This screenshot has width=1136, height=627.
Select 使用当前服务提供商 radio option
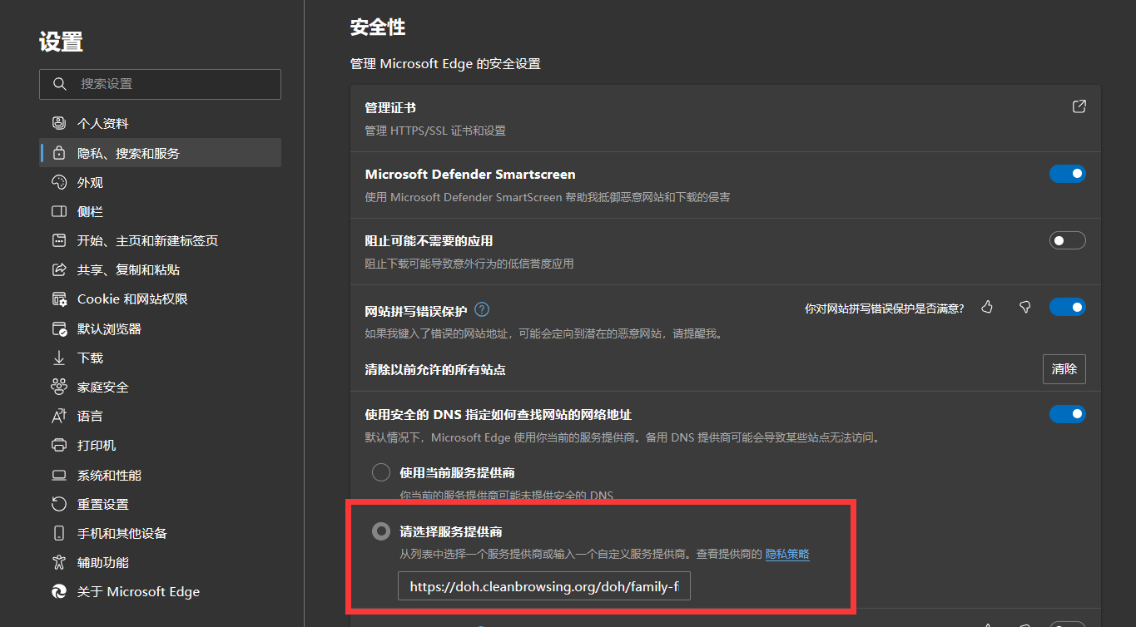380,471
